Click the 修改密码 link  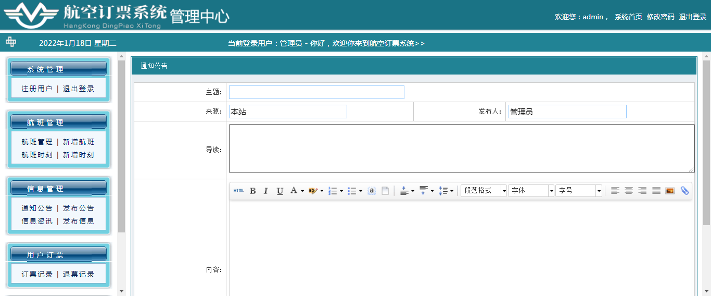tap(660, 17)
